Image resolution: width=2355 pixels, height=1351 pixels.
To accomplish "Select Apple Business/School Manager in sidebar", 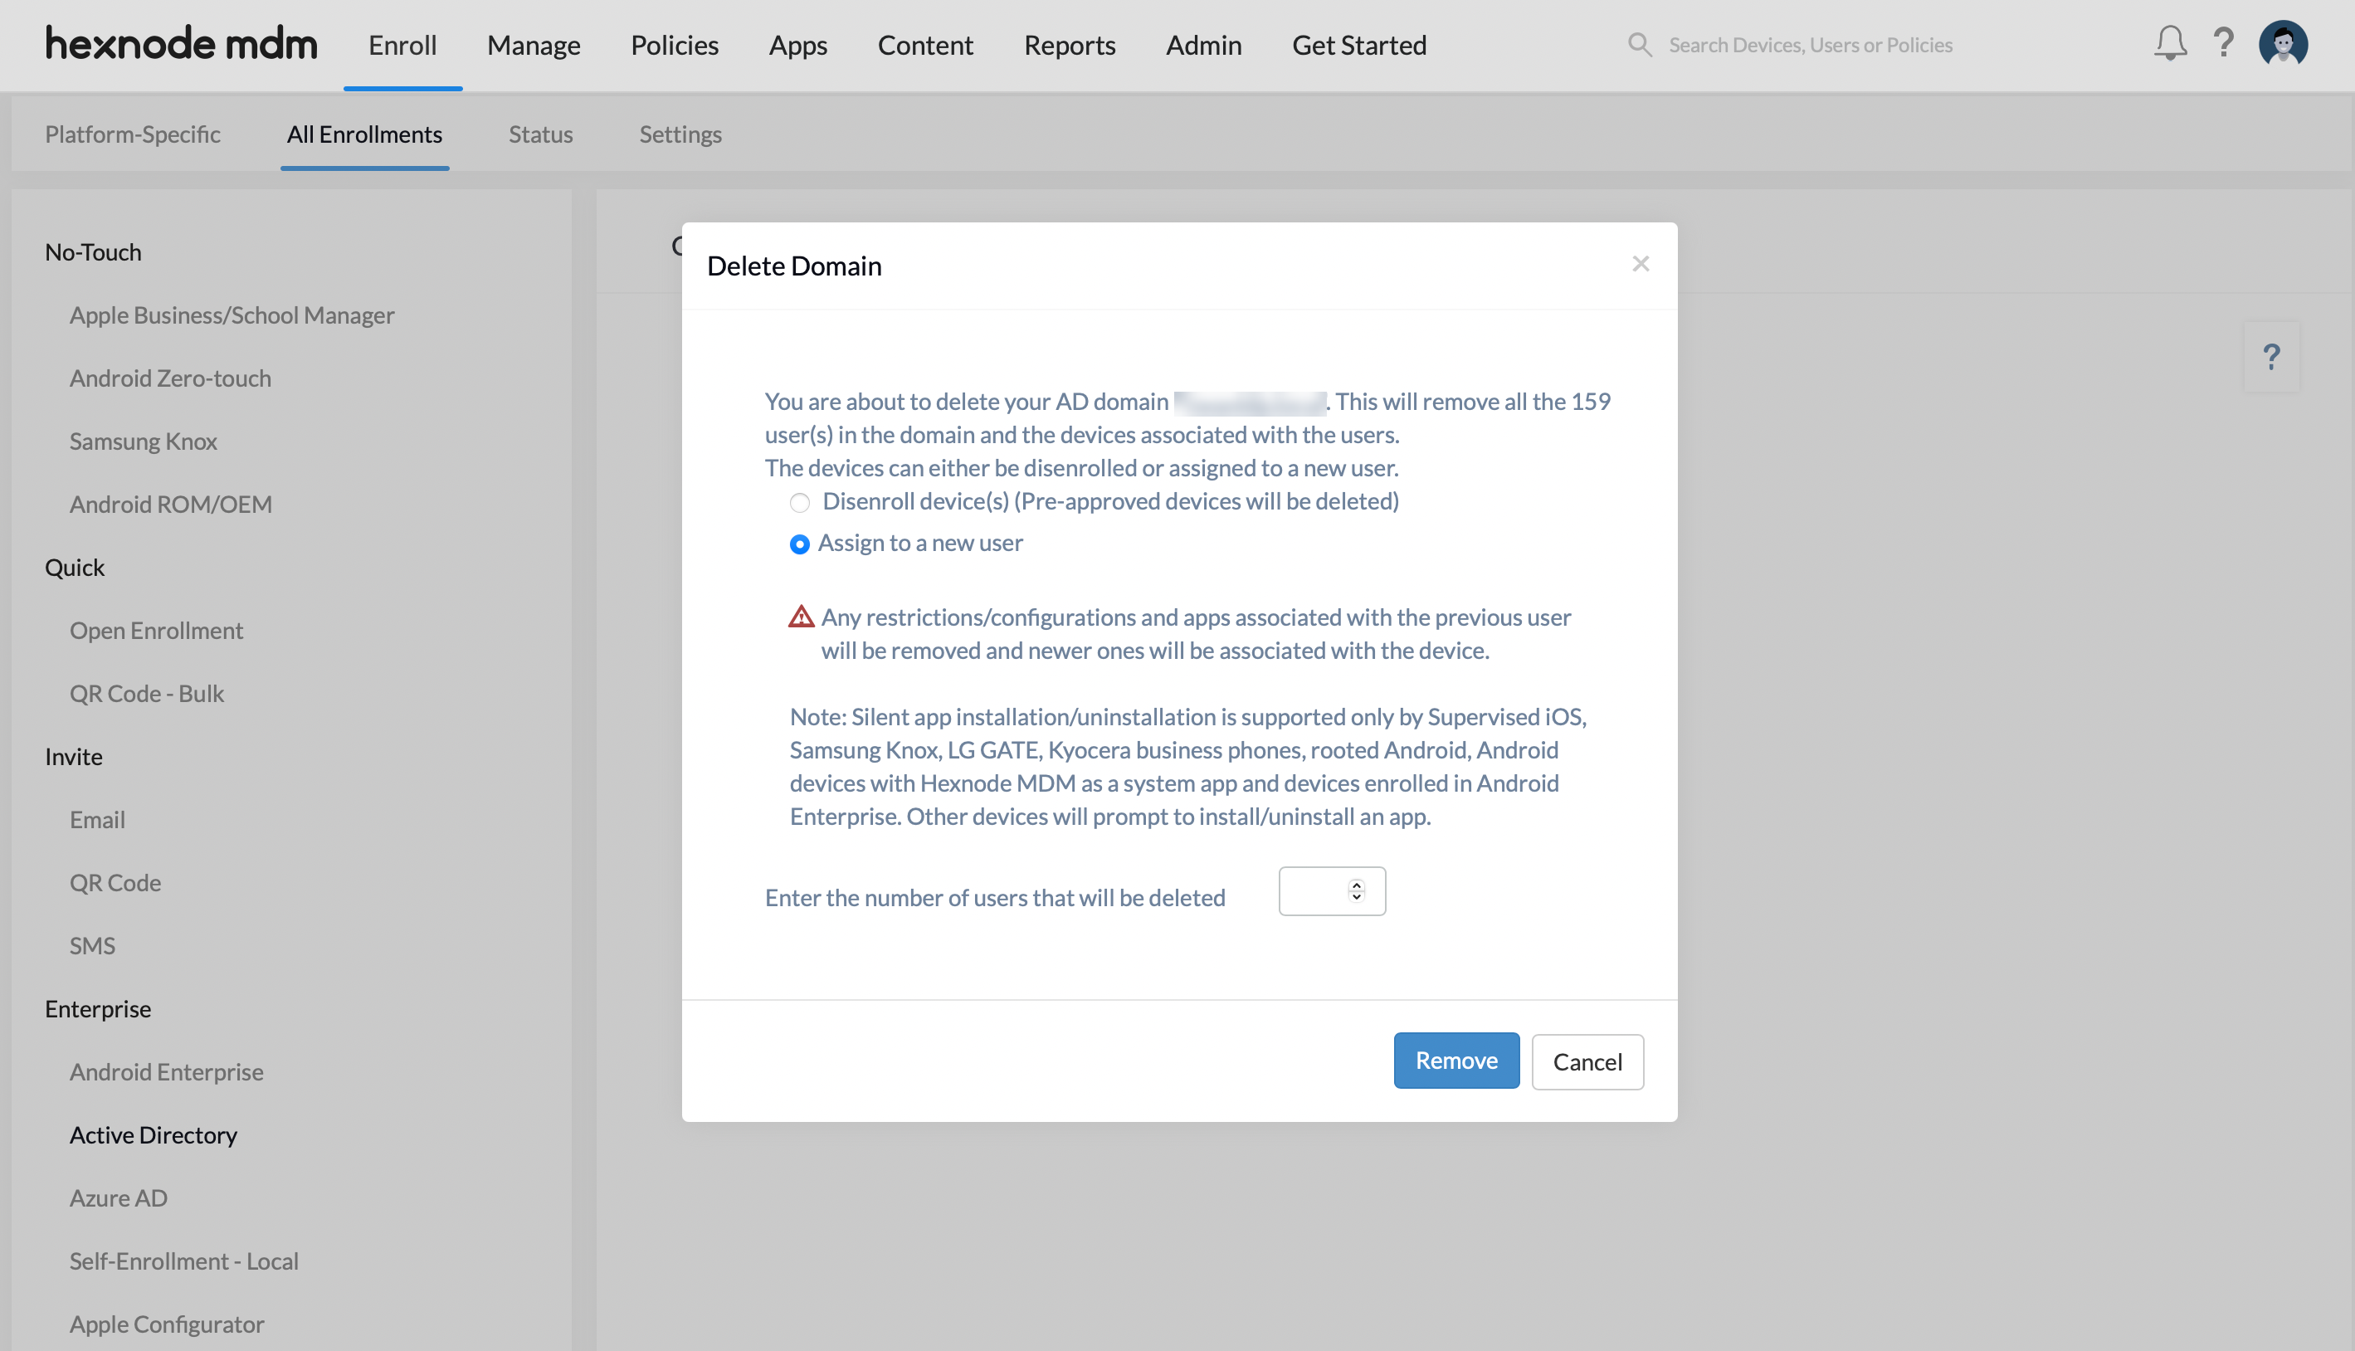I will pos(232,315).
